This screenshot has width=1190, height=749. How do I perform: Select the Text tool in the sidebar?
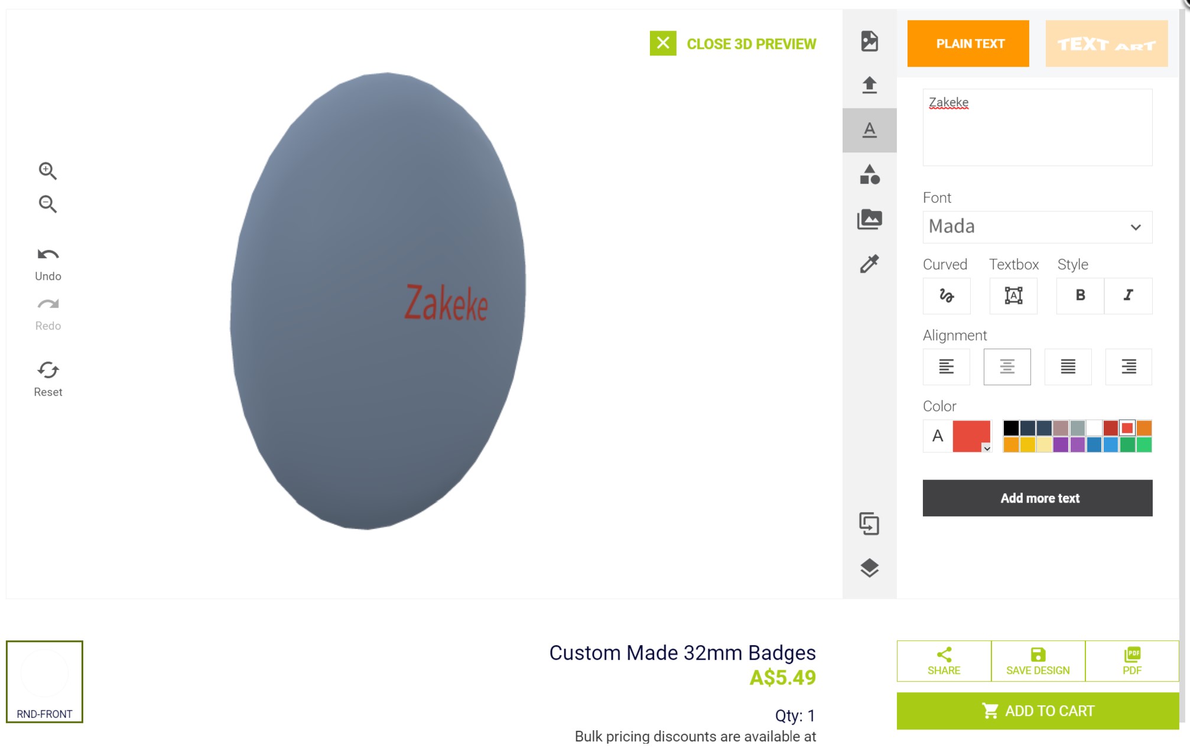pyautogui.click(x=869, y=129)
